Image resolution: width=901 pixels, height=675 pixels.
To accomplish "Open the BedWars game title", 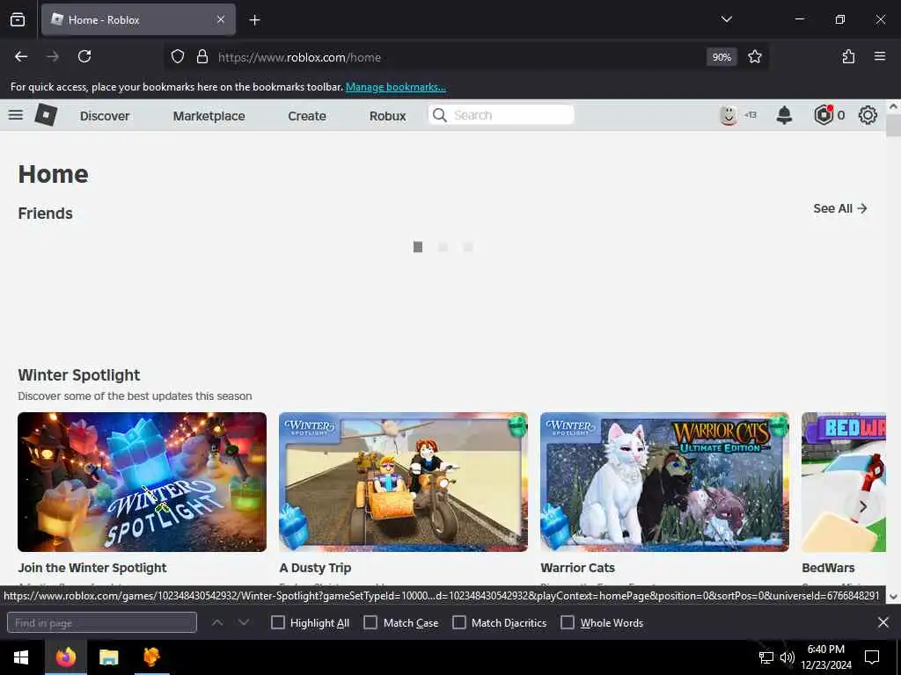I will [828, 568].
